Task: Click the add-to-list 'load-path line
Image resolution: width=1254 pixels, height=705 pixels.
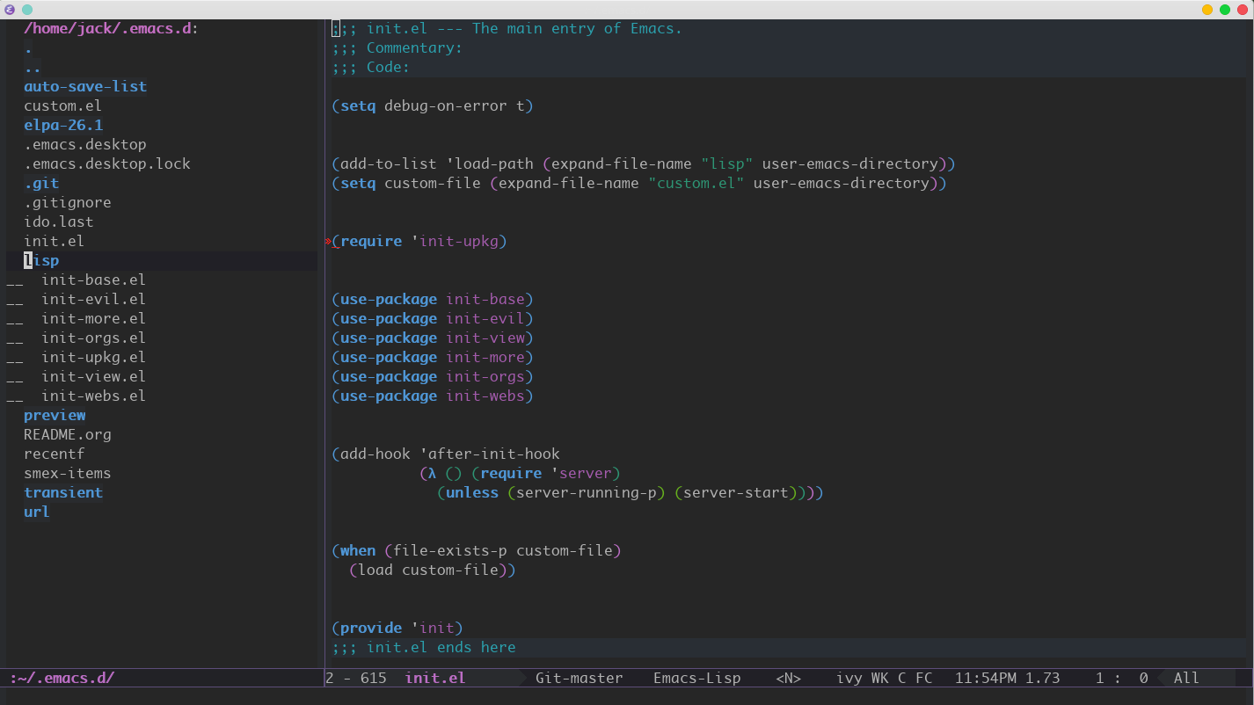Action: click(x=644, y=164)
